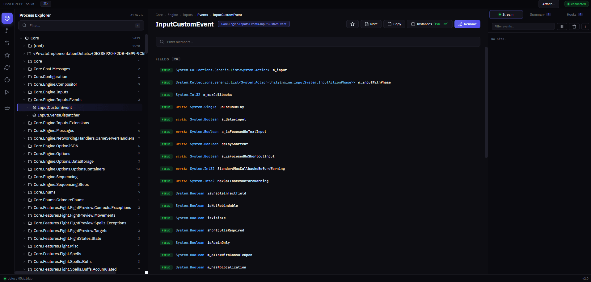Viewport: 591px width, 282px height.
Task: Star the InputCustomEvent class
Action: [352, 24]
